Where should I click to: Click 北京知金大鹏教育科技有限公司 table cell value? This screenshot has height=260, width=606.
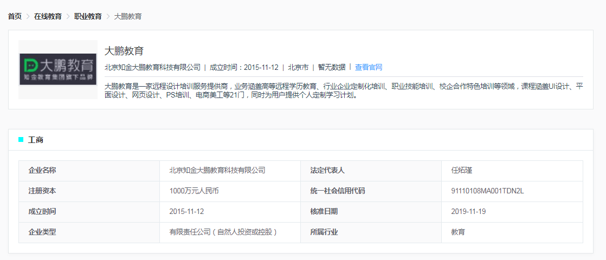pos(230,171)
